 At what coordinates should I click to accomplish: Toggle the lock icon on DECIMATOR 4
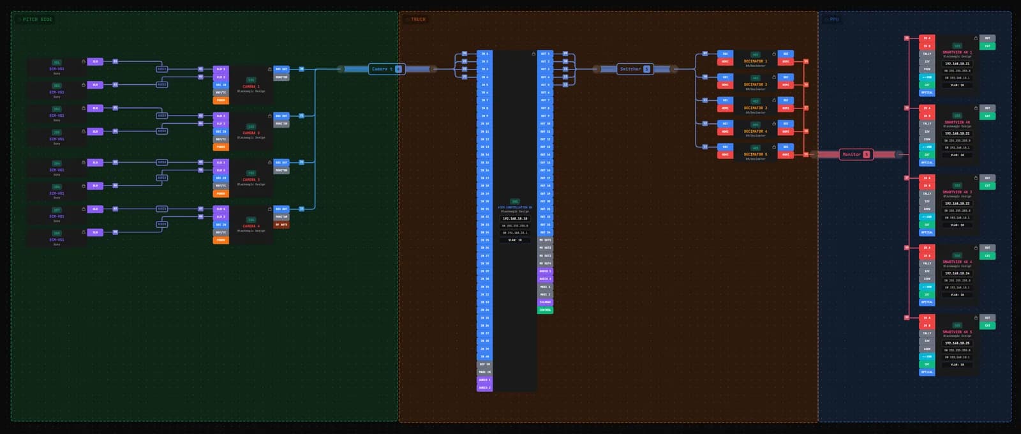[774, 123]
